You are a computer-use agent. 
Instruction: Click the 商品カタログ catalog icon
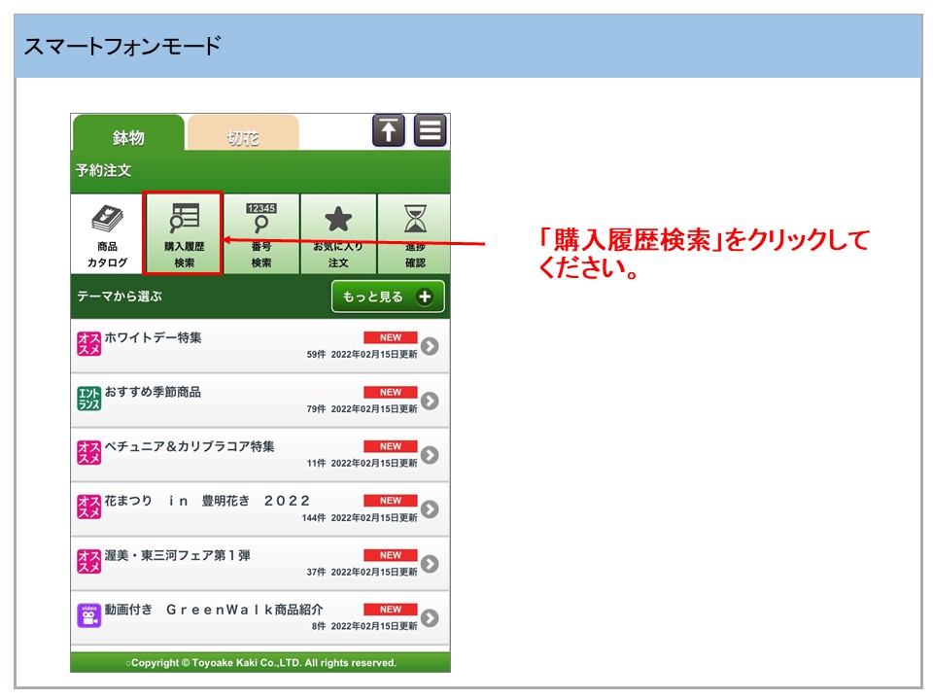(107, 234)
